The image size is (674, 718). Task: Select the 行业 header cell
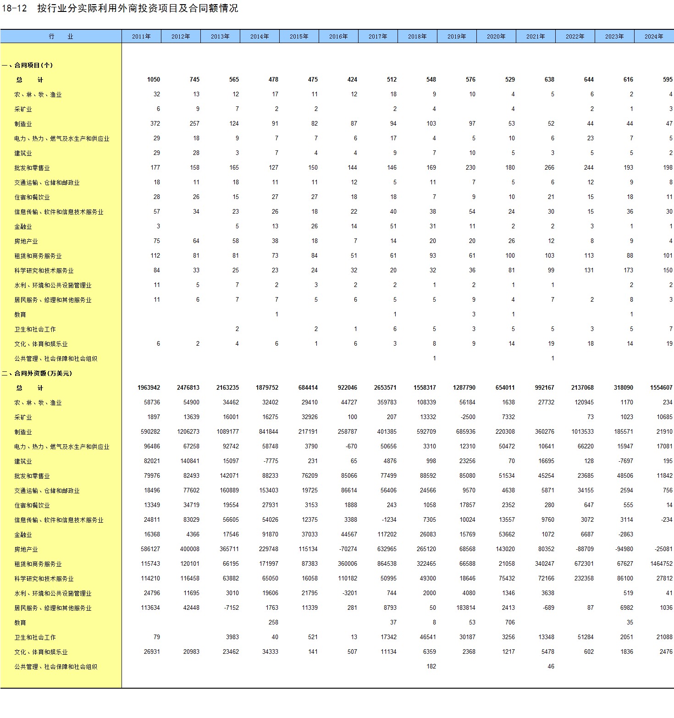(x=61, y=37)
